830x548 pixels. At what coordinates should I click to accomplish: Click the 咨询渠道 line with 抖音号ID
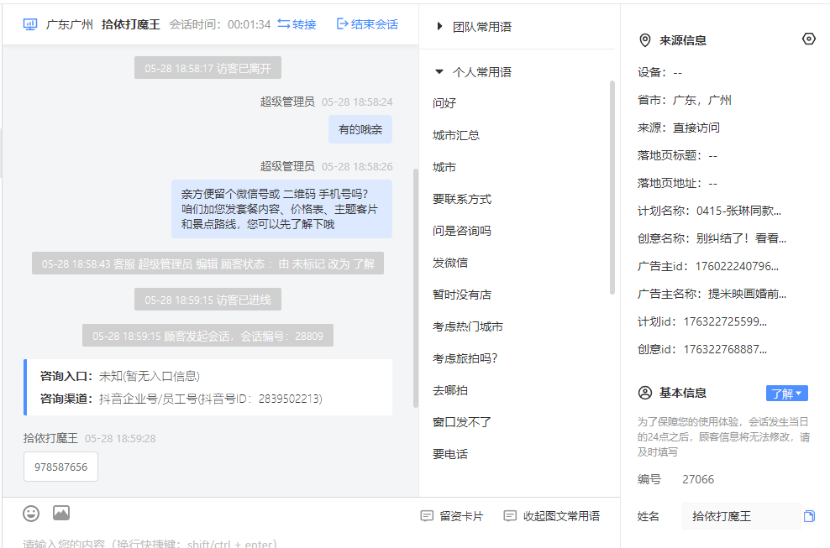[x=181, y=399]
